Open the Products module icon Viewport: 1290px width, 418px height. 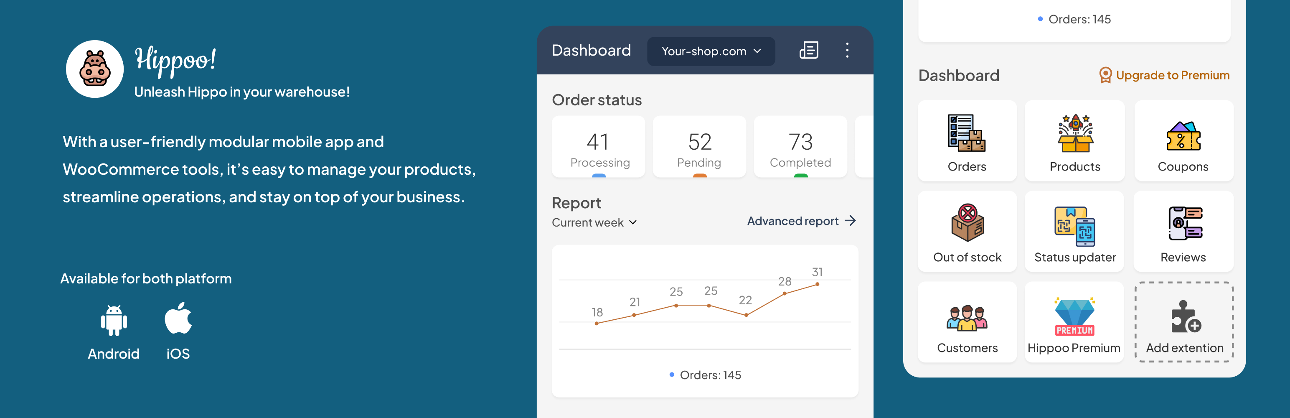(1075, 133)
